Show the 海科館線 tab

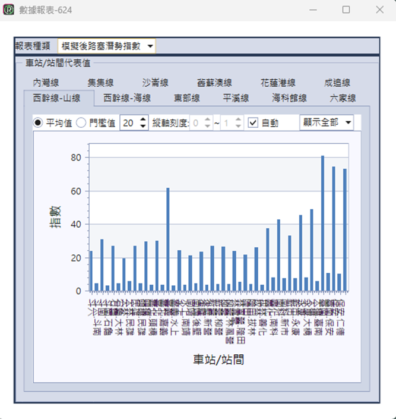tap(290, 98)
